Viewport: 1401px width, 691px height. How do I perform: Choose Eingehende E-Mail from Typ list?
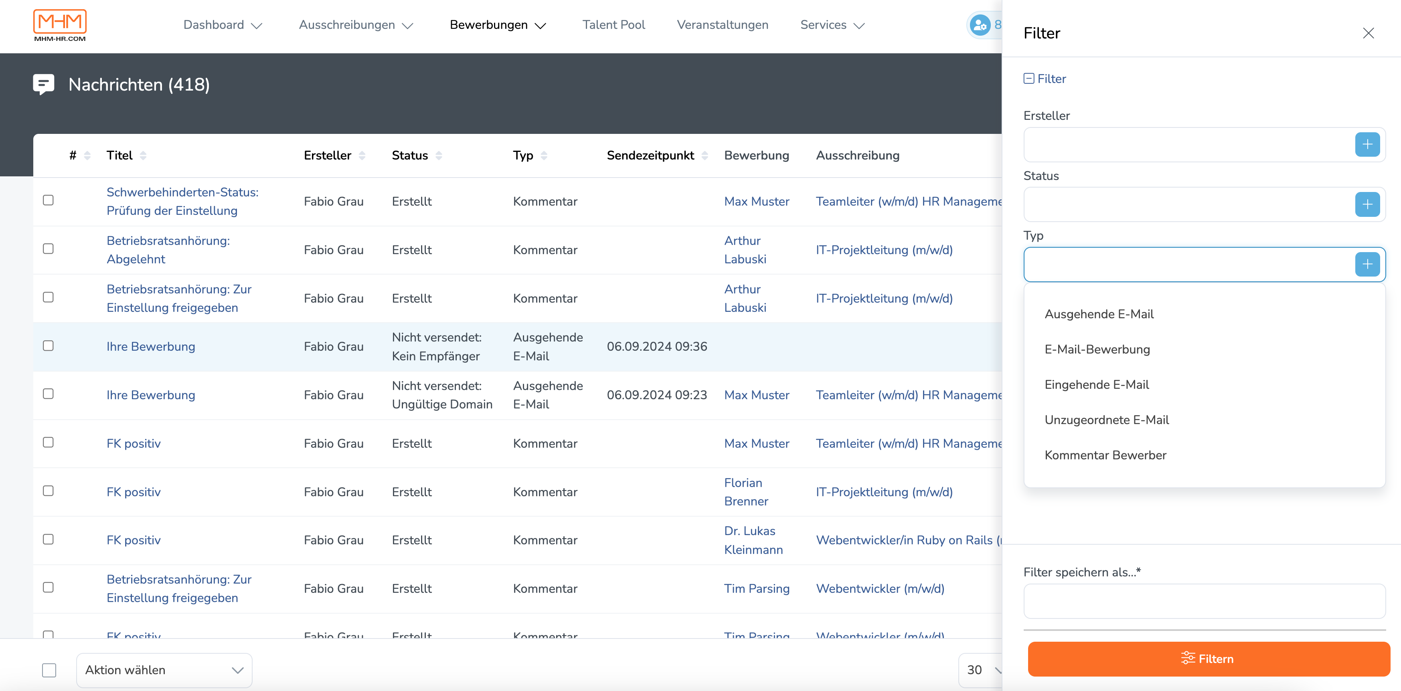pos(1204,384)
